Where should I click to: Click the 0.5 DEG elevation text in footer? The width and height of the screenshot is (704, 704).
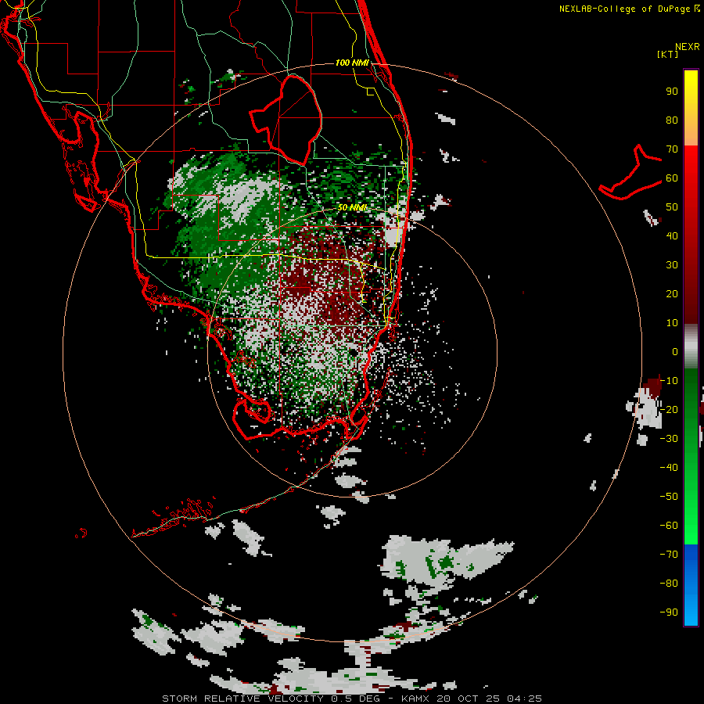[356, 699]
